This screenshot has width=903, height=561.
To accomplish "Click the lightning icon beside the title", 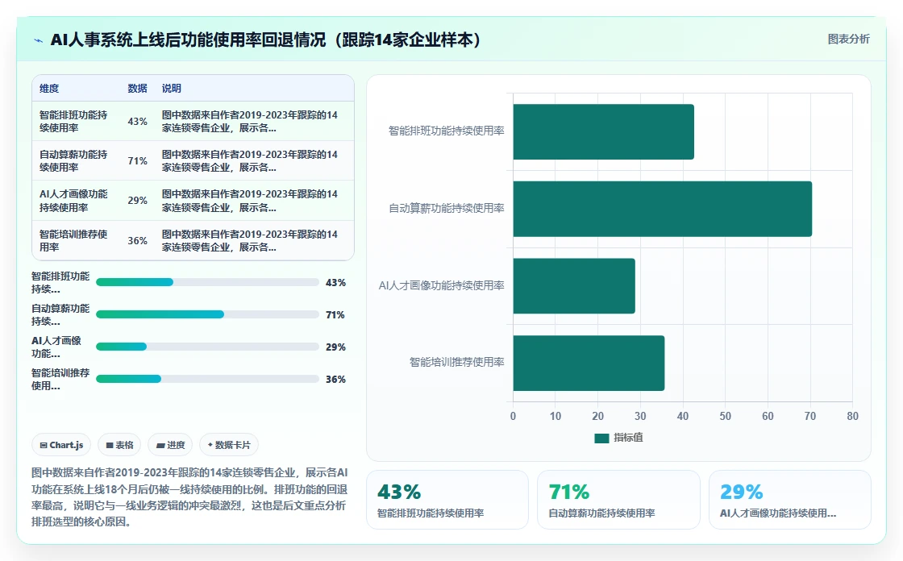I will pos(39,40).
